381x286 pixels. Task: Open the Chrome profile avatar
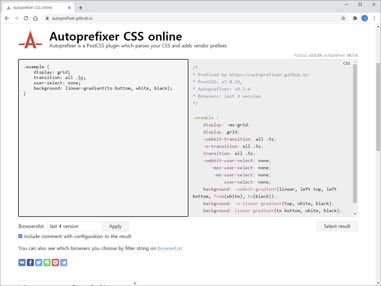coord(365,18)
